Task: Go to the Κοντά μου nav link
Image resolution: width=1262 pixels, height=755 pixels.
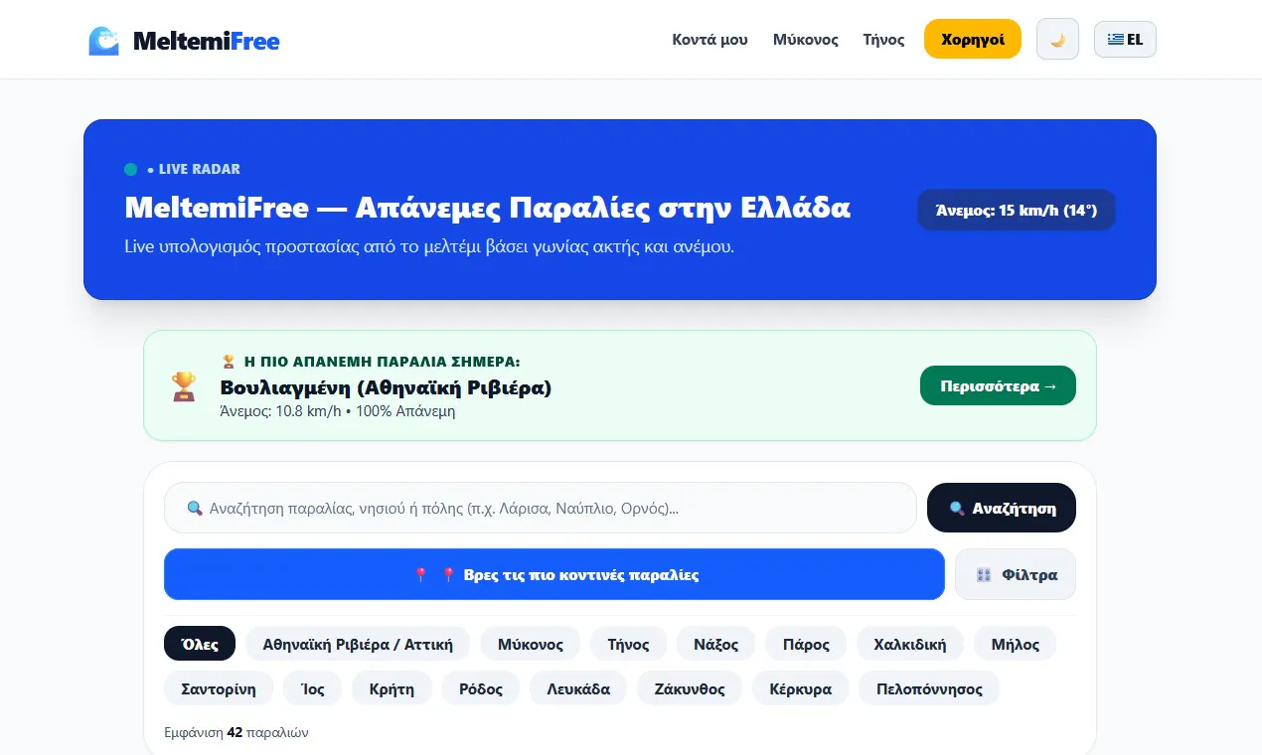Action: [x=710, y=40]
